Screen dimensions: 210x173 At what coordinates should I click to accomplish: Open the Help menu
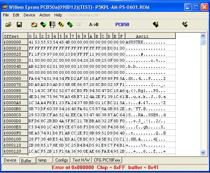(58, 15)
